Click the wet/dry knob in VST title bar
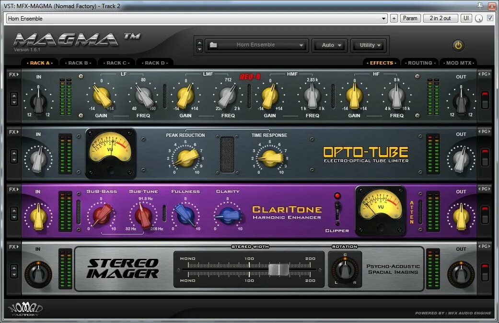This screenshot has height=323, width=499. click(x=479, y=18)
